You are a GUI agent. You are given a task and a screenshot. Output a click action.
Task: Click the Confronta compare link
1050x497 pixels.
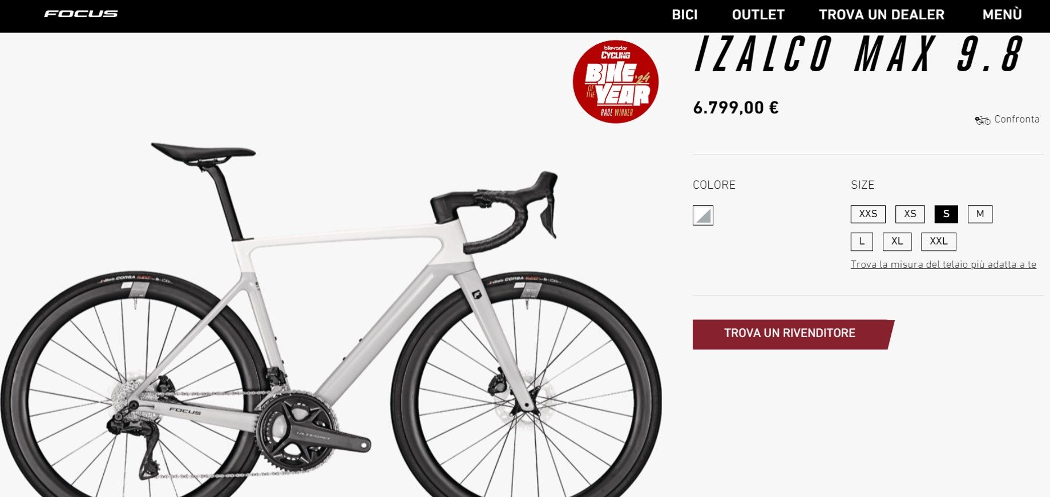(x=1017, y=119)
